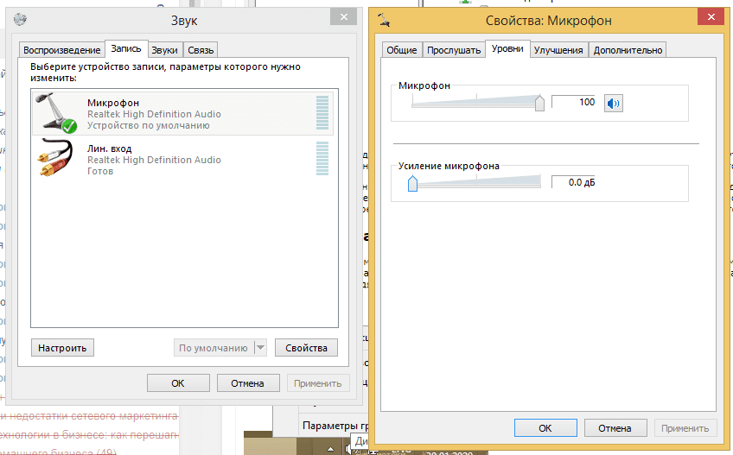This screenshot has height=455, width=733.
Task: Click the Микрофон device icon
Action: pyautogui.click(x=57, y=113)
